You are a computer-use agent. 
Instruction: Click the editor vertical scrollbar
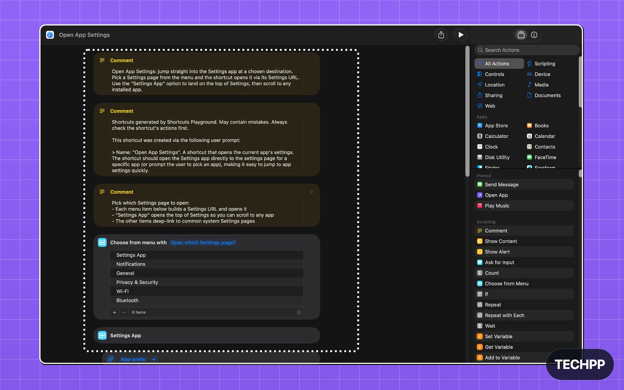(x=467, y=111)
